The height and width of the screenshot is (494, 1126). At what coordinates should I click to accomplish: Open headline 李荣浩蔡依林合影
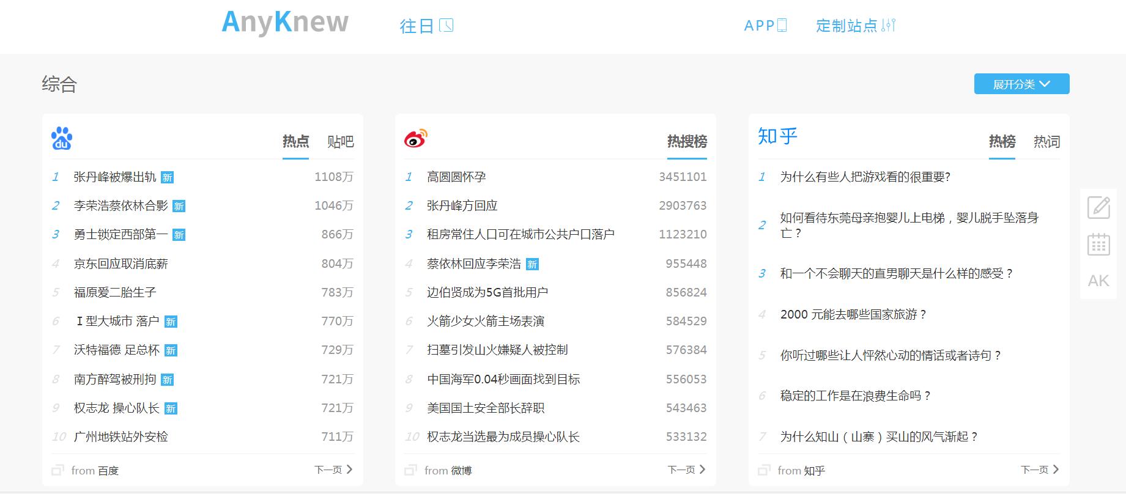coord(120,206)
